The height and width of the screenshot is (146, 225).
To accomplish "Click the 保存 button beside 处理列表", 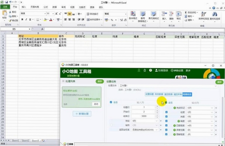I will 100,81.
